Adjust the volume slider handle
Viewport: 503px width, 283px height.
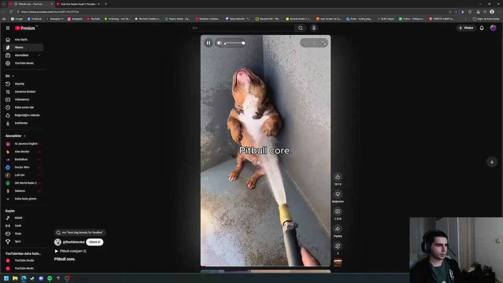click(243, 43)
